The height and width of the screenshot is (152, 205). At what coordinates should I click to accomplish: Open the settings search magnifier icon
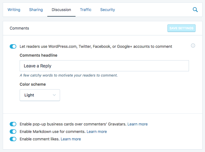coord(195,10)
